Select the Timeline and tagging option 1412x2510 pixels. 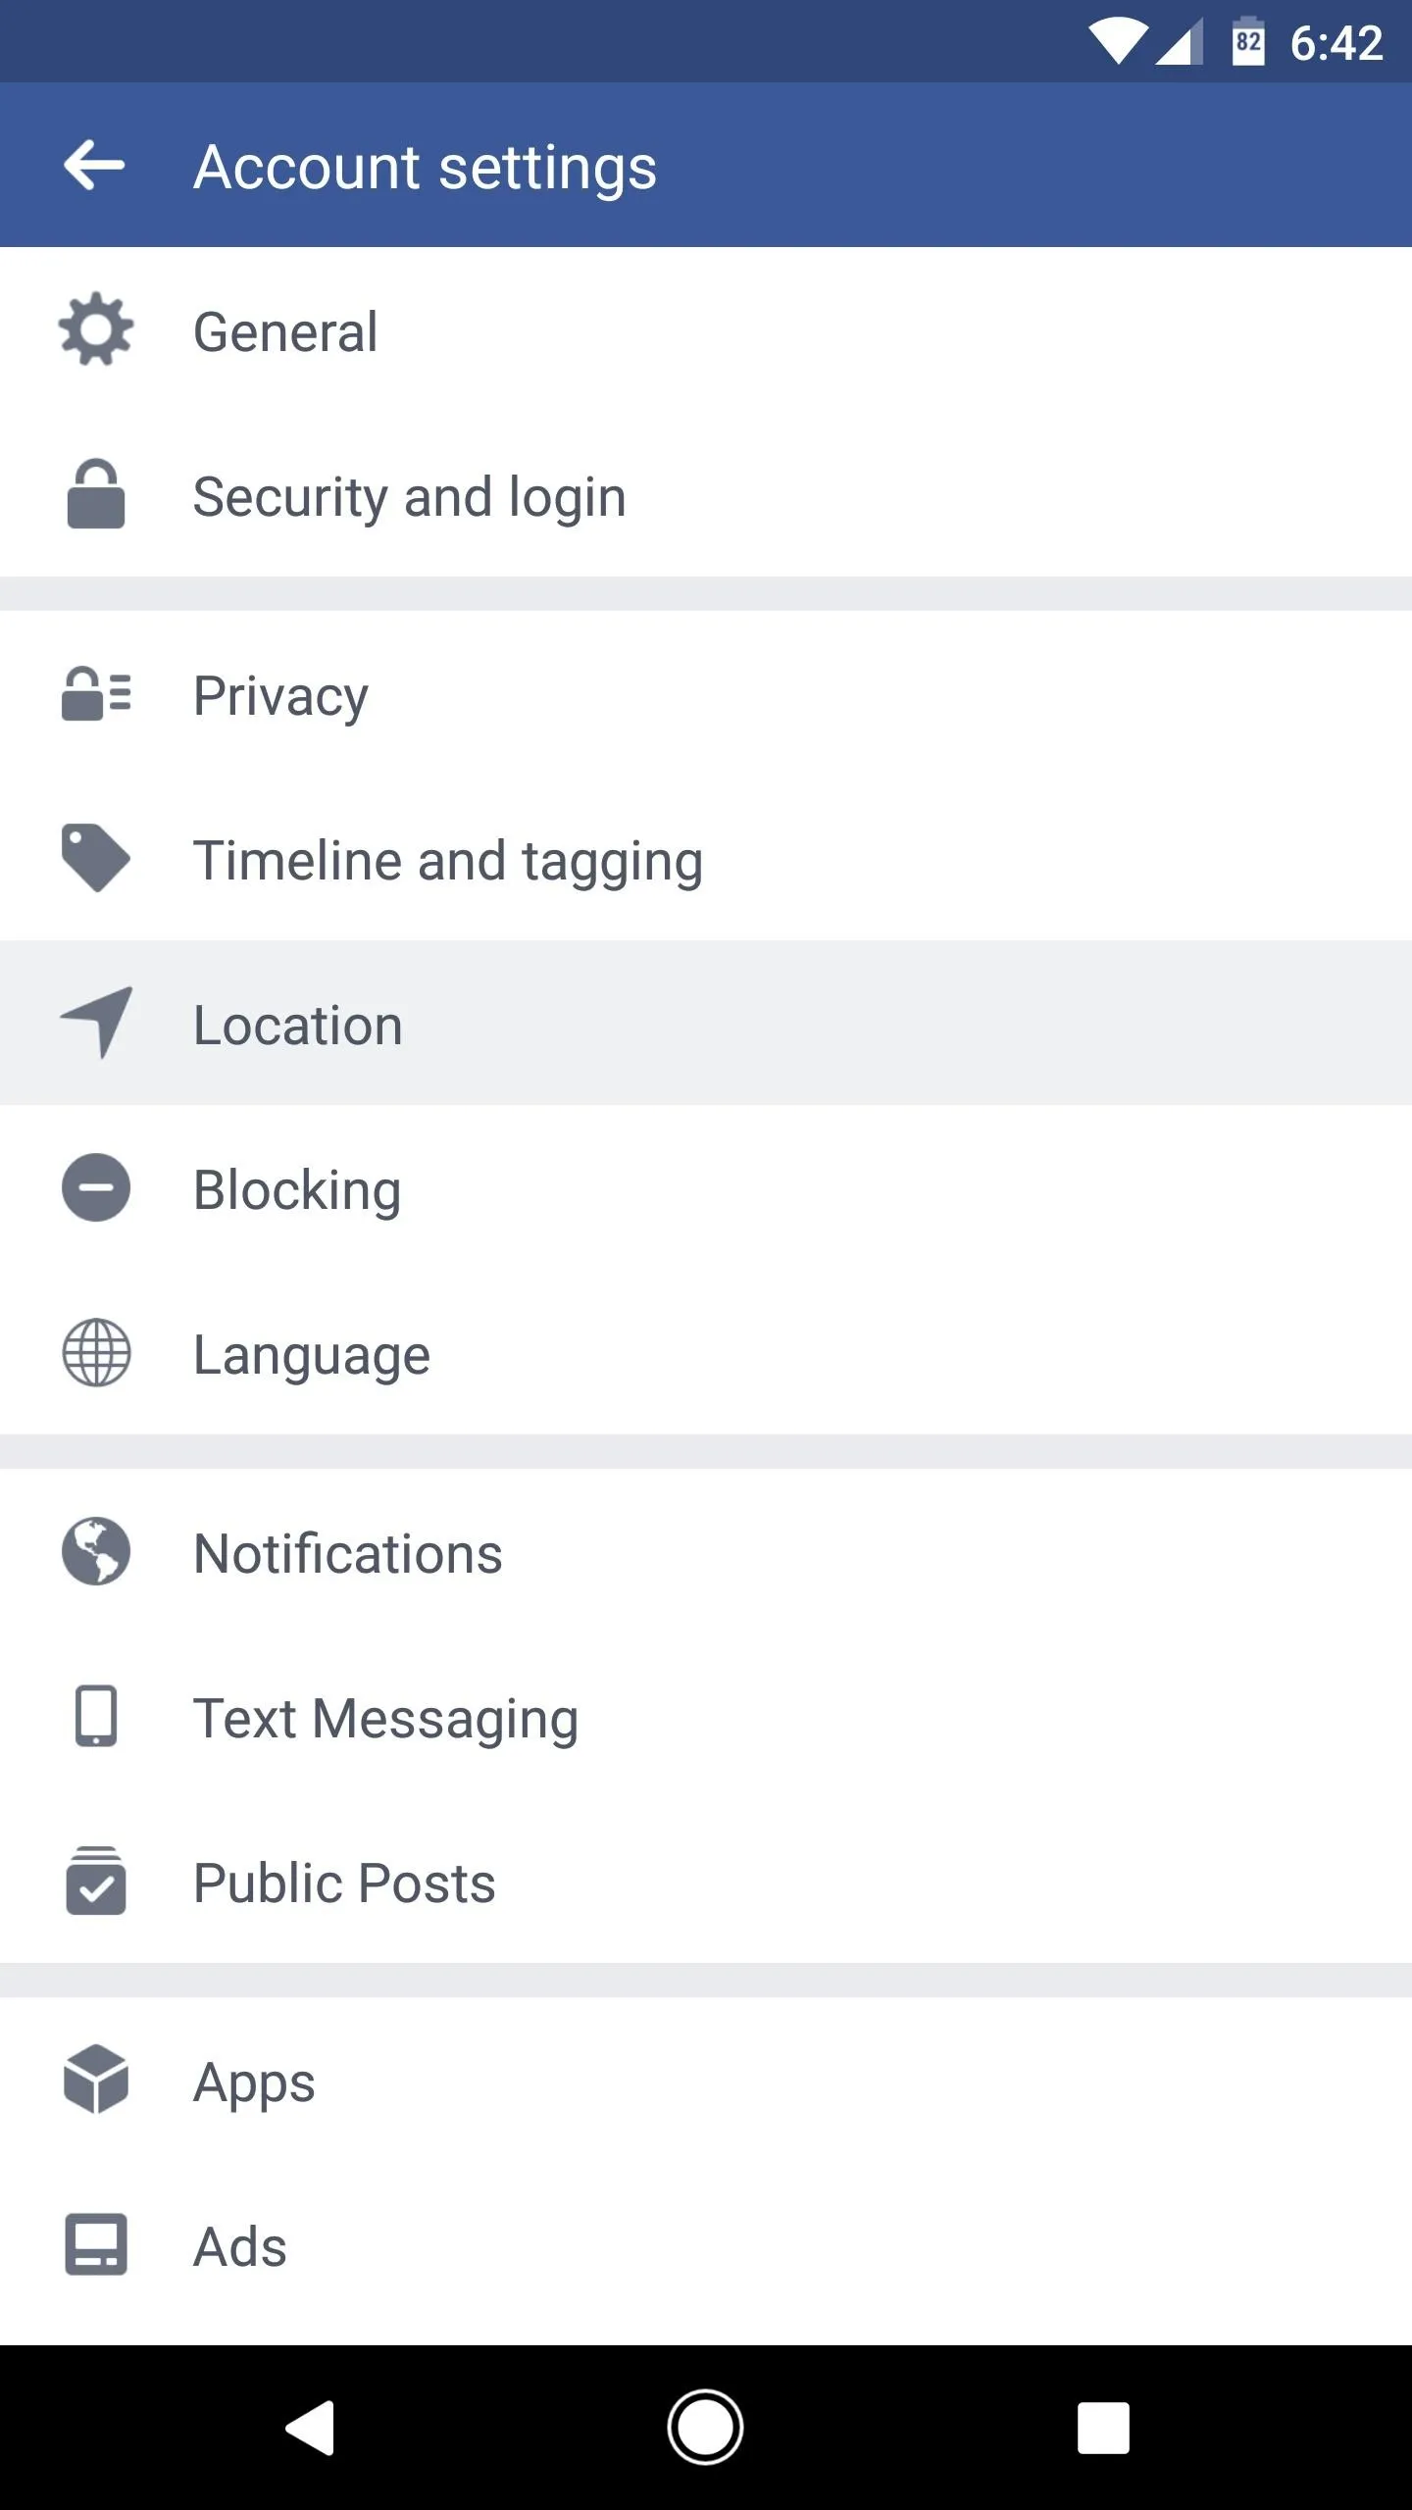point(706,859)
